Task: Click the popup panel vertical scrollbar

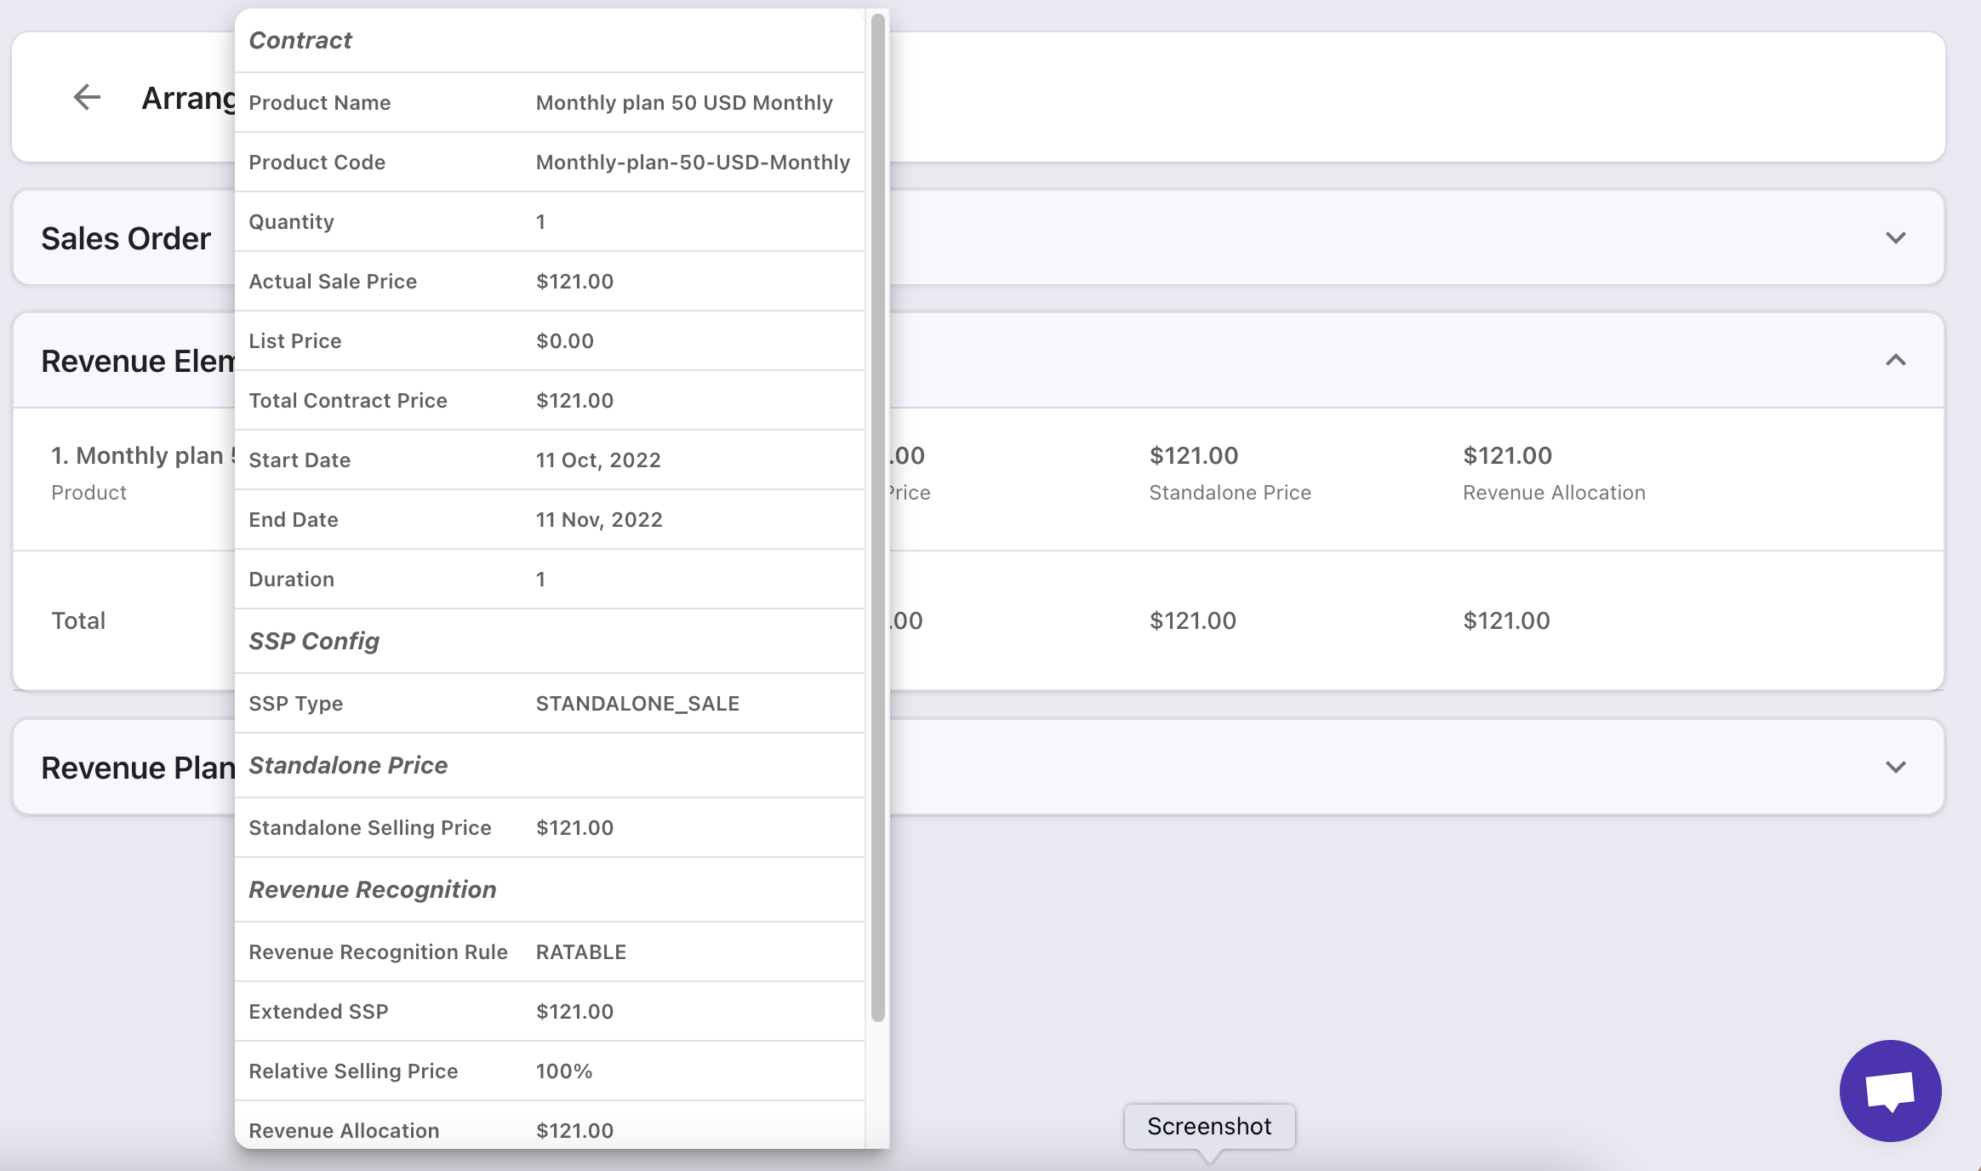Action: [x=877, y=511]
